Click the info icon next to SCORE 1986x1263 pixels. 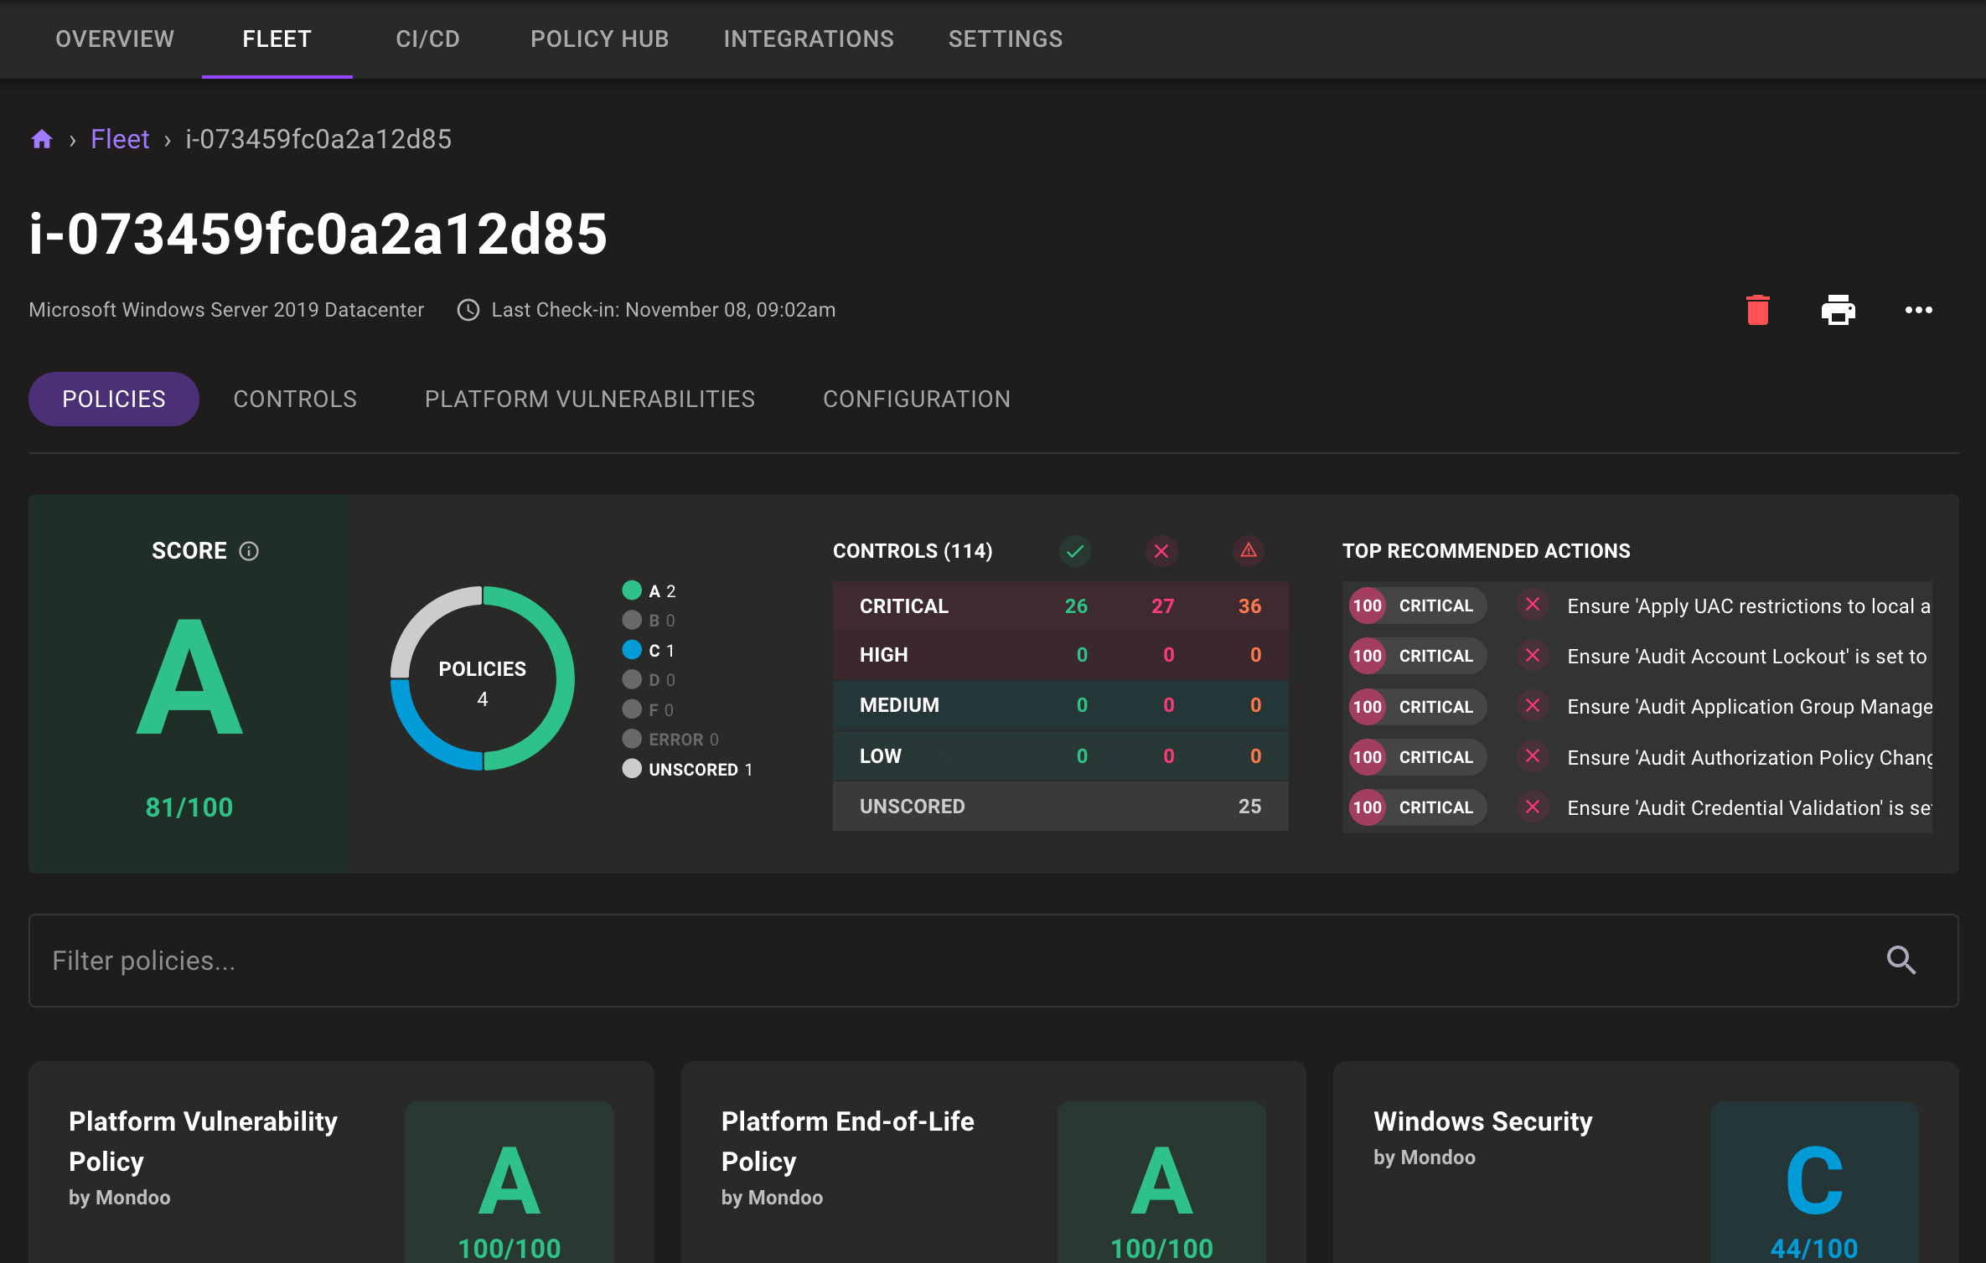coord(248,550)
